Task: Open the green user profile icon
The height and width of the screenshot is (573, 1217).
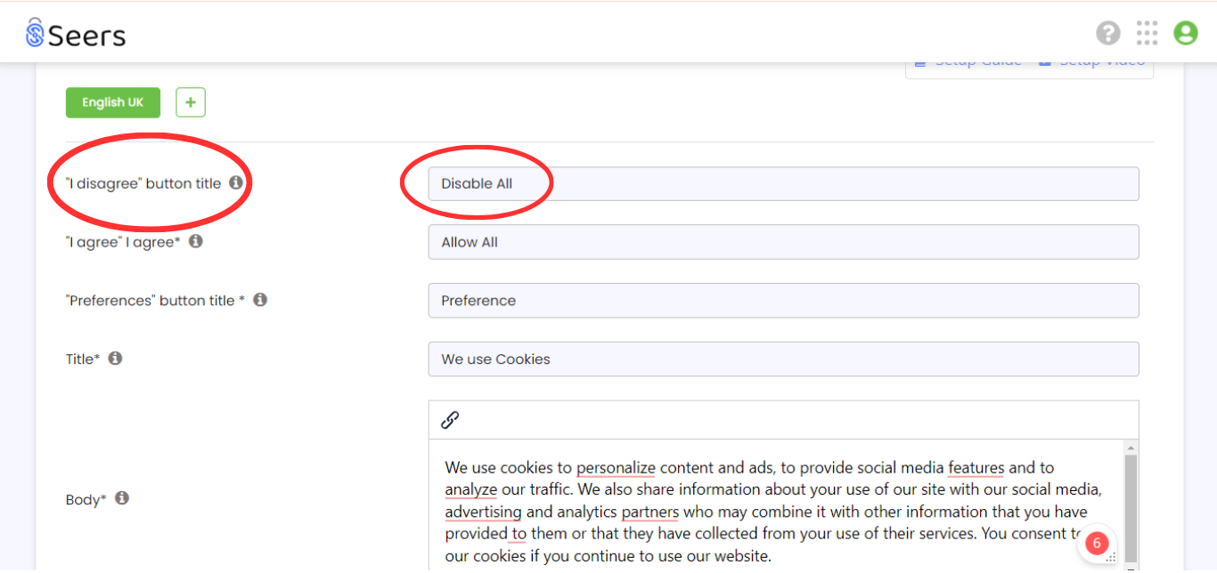Action: (1185, 34)
